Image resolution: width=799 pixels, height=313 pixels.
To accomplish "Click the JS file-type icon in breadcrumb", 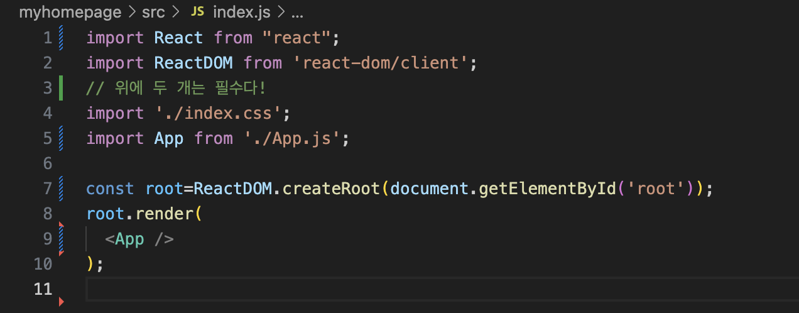I will coord(197,12).
